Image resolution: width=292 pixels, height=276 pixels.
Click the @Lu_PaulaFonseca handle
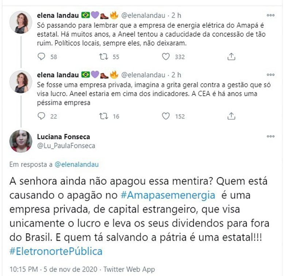point(66,145)
